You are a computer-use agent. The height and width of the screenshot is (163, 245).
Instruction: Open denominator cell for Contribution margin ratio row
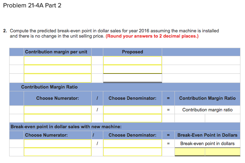[133, 110]
